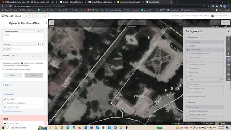
Task: Open the Preferences panel icon
Action: click(228, 74)
